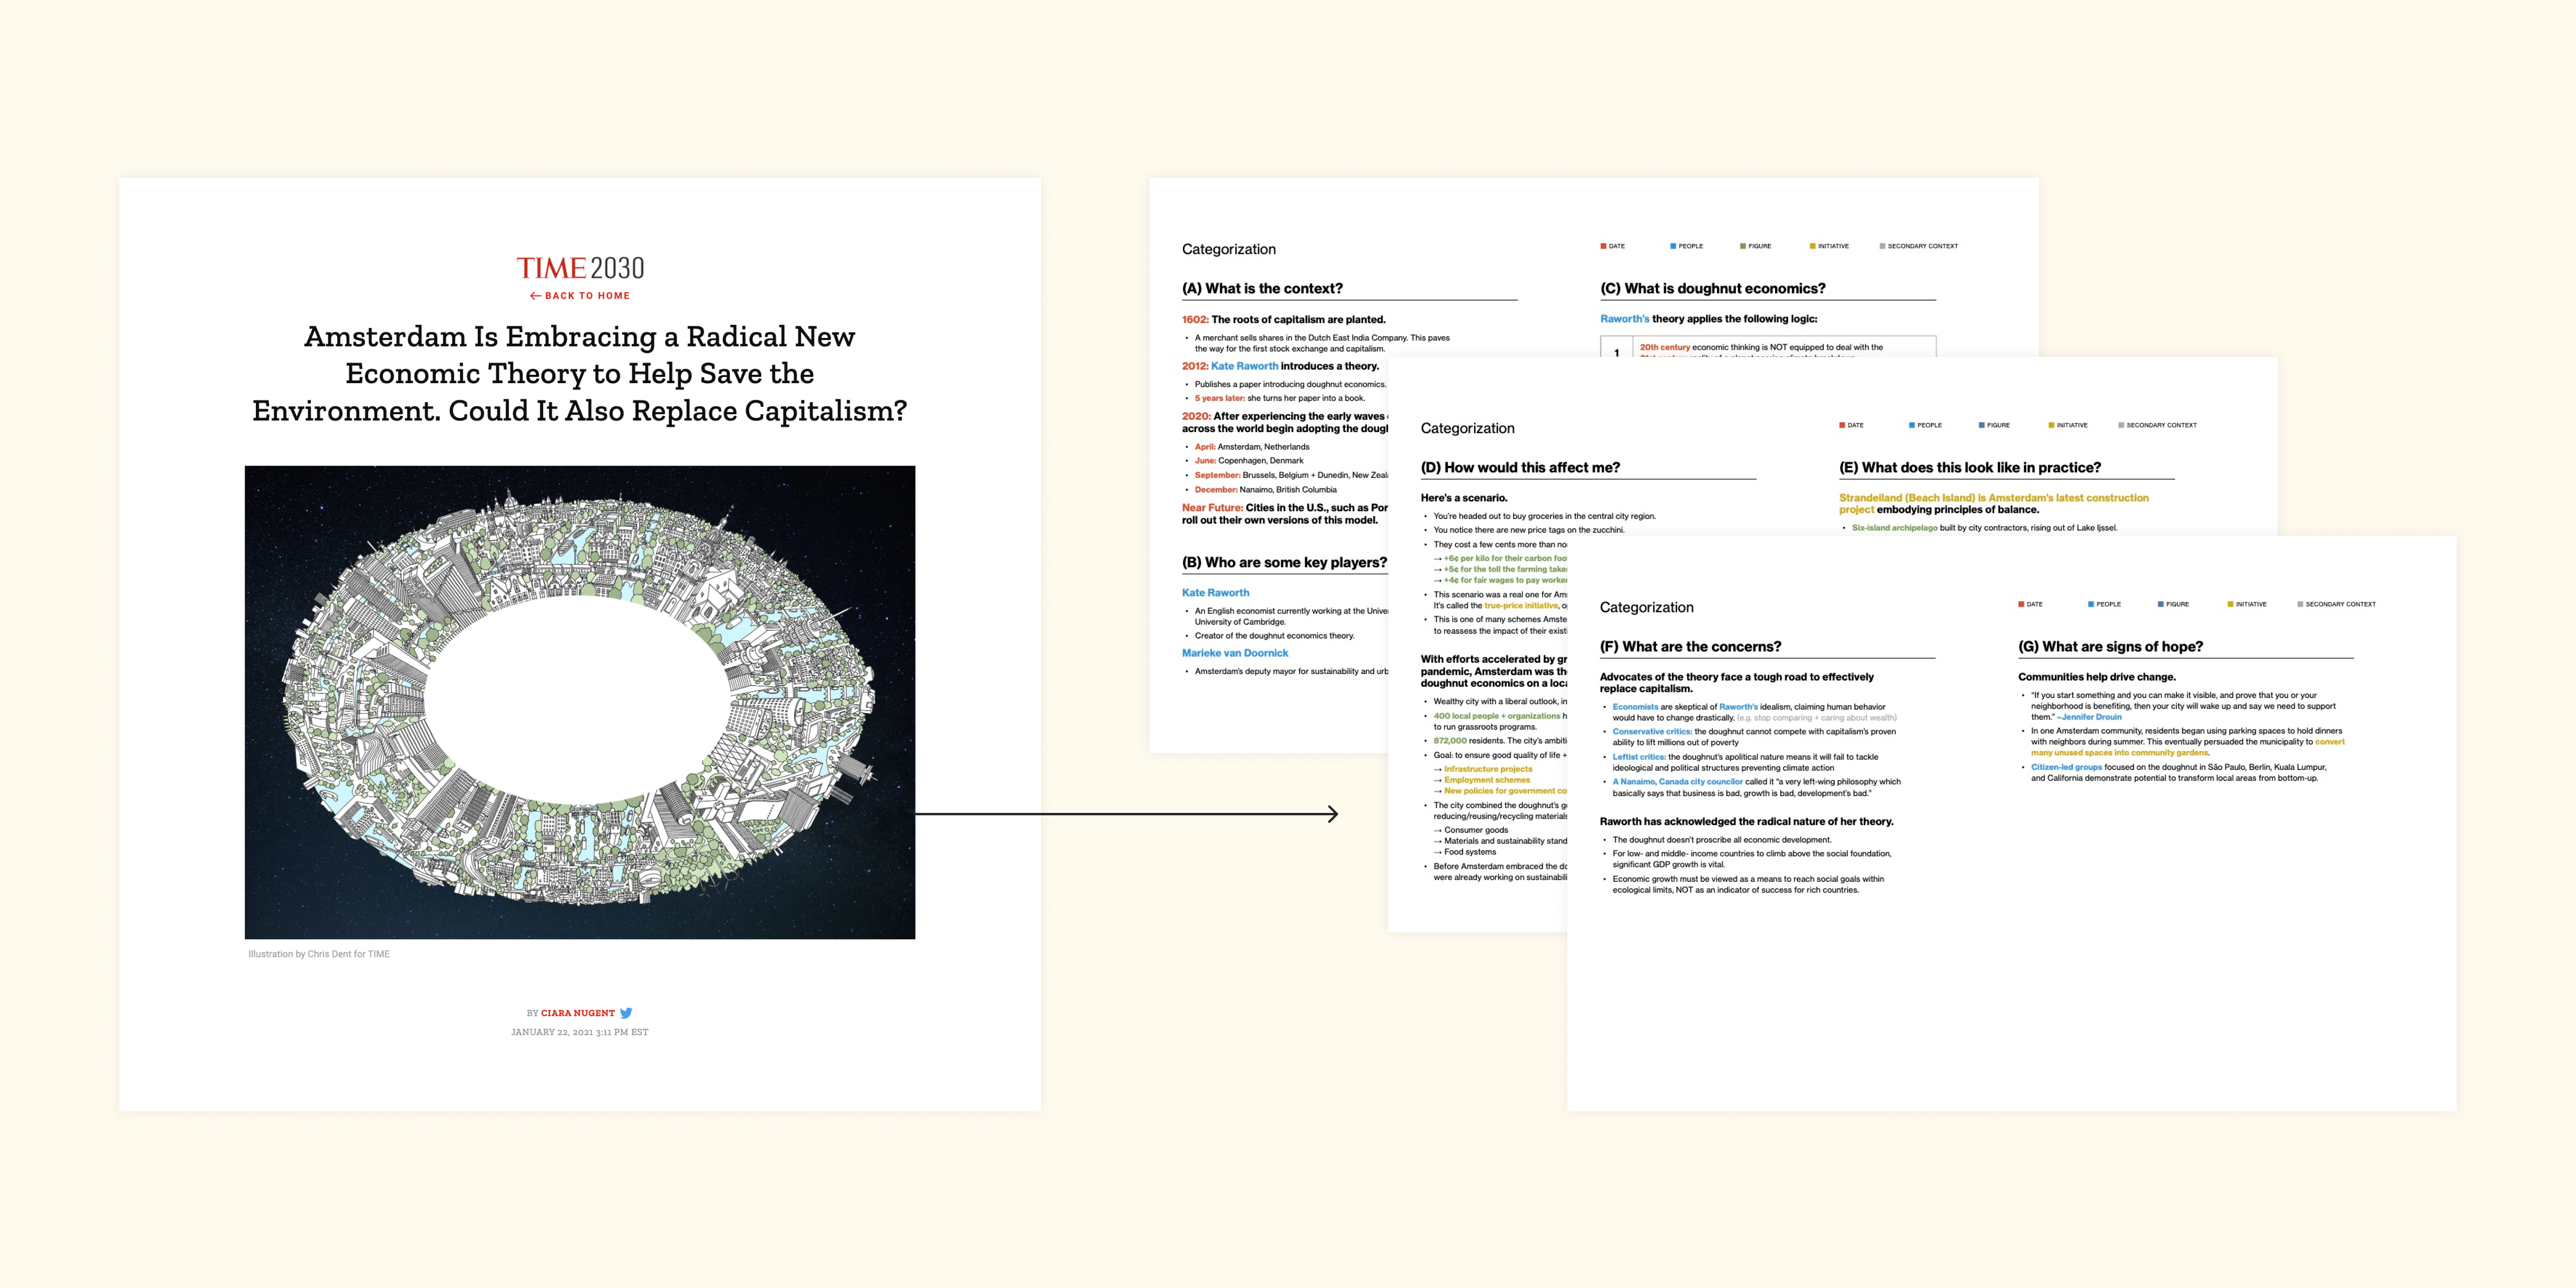Select blue 'A Nanaimo, Canada city councilor'

click(x=1677, y=782)
